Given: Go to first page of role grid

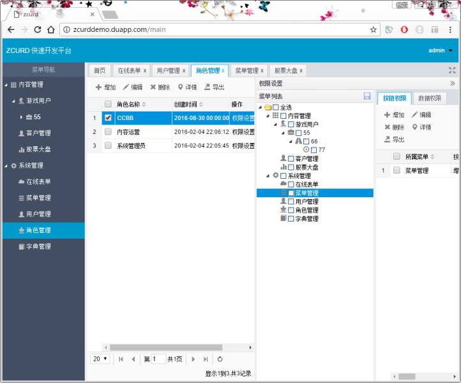Looking at the screenshot, I should [x=121, y=359].
